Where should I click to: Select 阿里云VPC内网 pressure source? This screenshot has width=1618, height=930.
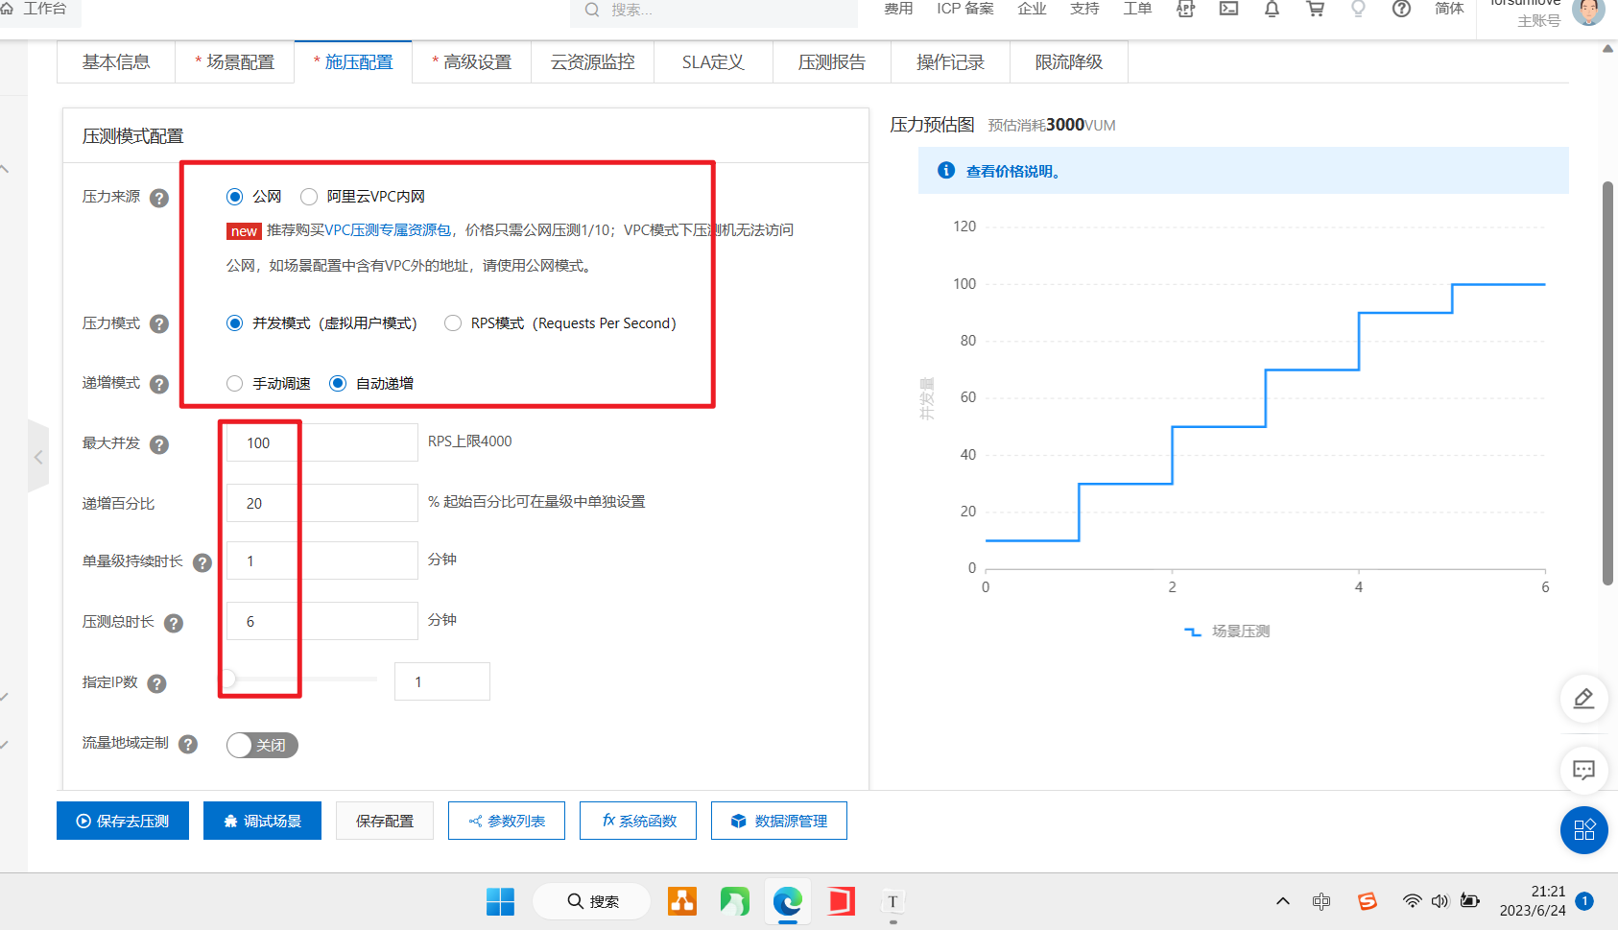309,196
